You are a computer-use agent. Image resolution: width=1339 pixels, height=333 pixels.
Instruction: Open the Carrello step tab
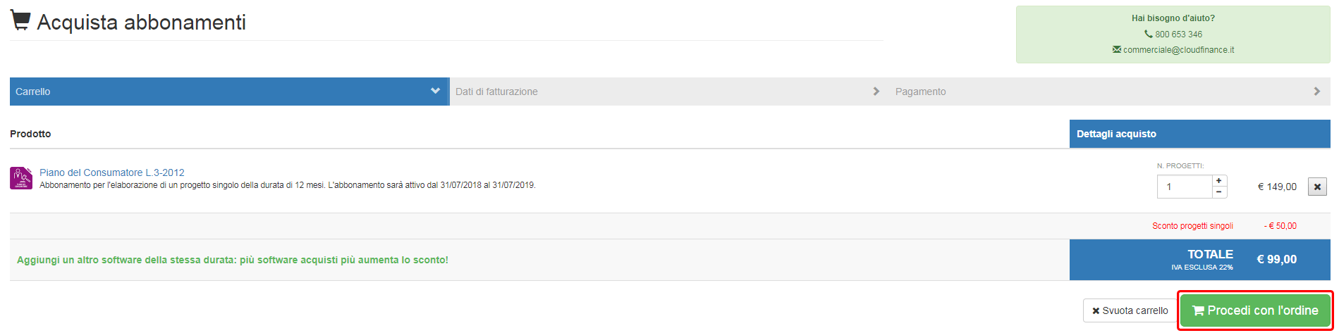point(229,92)
